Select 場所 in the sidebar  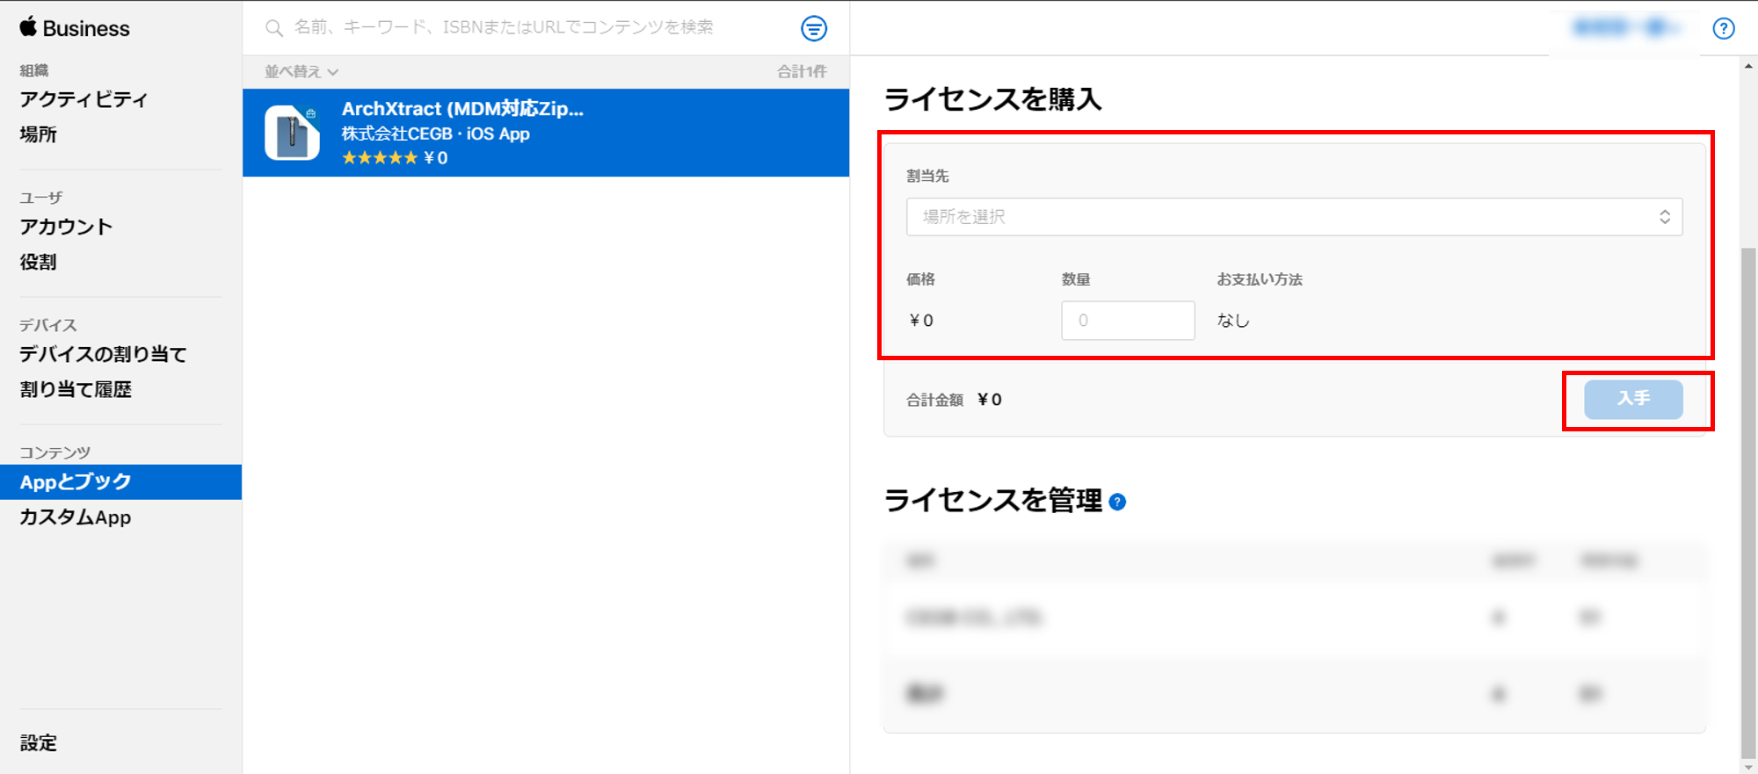pos(38,134)
